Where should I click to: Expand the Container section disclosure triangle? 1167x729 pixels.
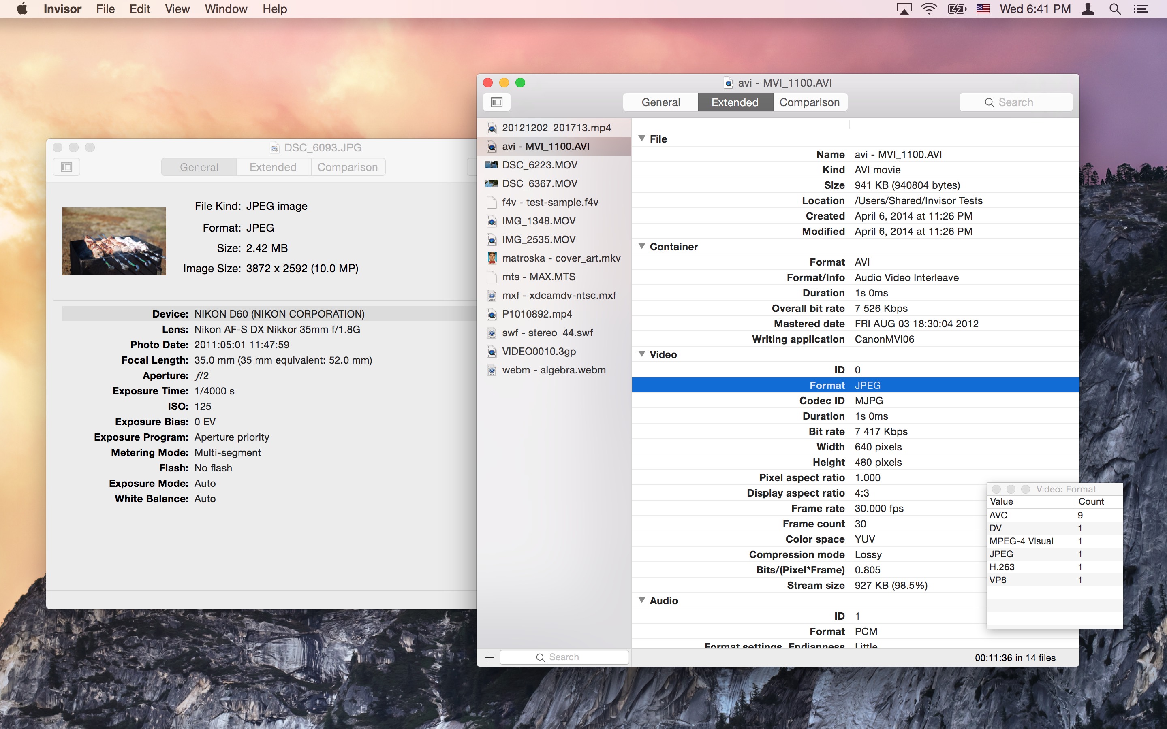point(642,246)
